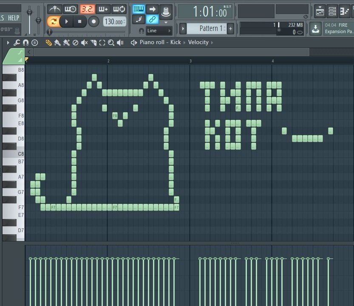
Task: Select the Draw pencil tool
Action: coord(48,42)
